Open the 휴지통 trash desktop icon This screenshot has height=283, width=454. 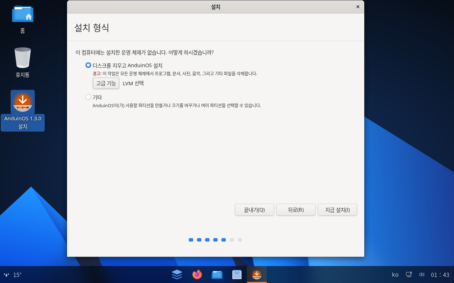(x=23, y=63)
